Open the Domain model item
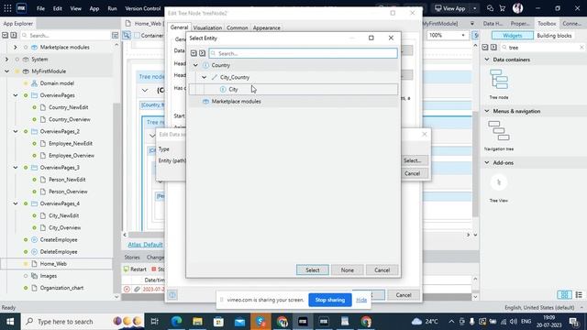 [57, 83]
